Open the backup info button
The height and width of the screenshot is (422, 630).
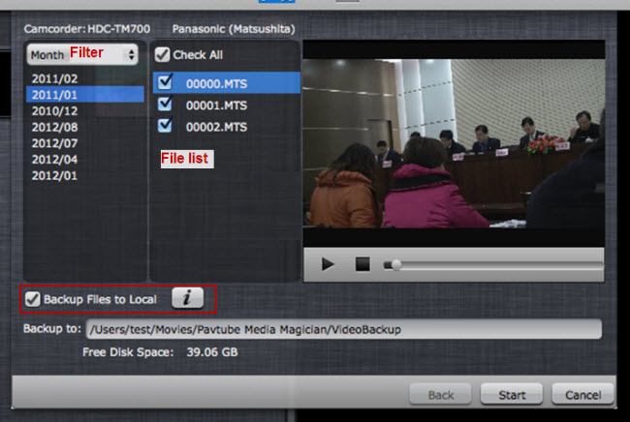[187, 298]
